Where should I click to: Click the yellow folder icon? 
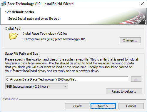coord(14,36)
